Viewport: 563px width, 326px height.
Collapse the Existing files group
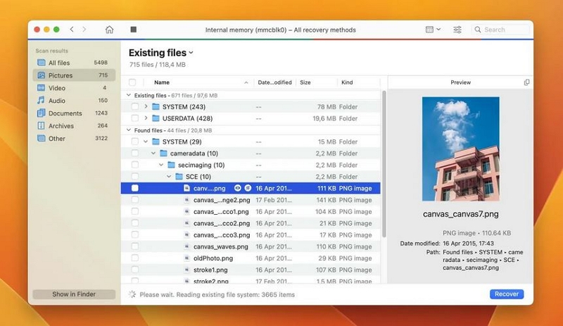pyautogui.click(x=129, y=95)
